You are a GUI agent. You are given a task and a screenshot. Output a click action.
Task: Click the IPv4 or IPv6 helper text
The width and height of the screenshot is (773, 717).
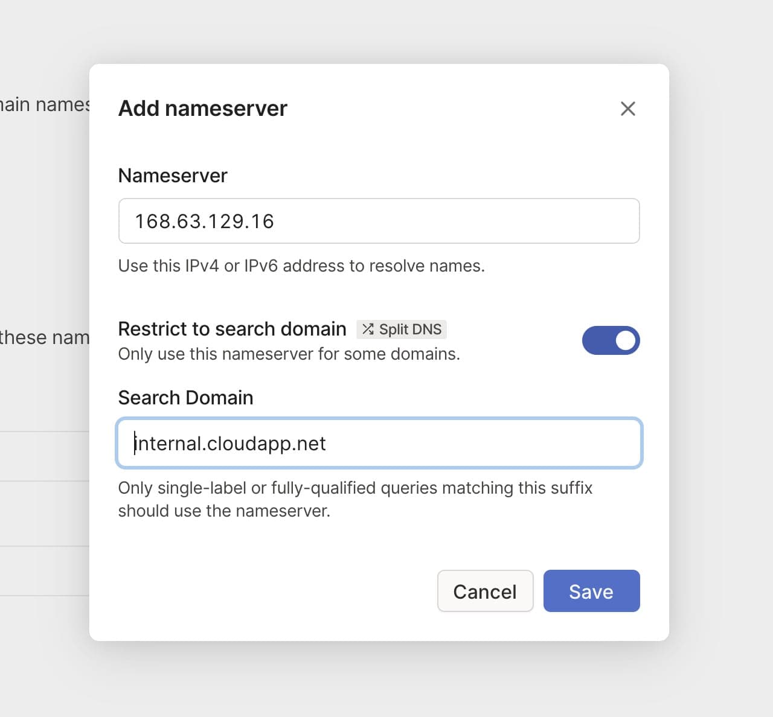tap(301, 266)
